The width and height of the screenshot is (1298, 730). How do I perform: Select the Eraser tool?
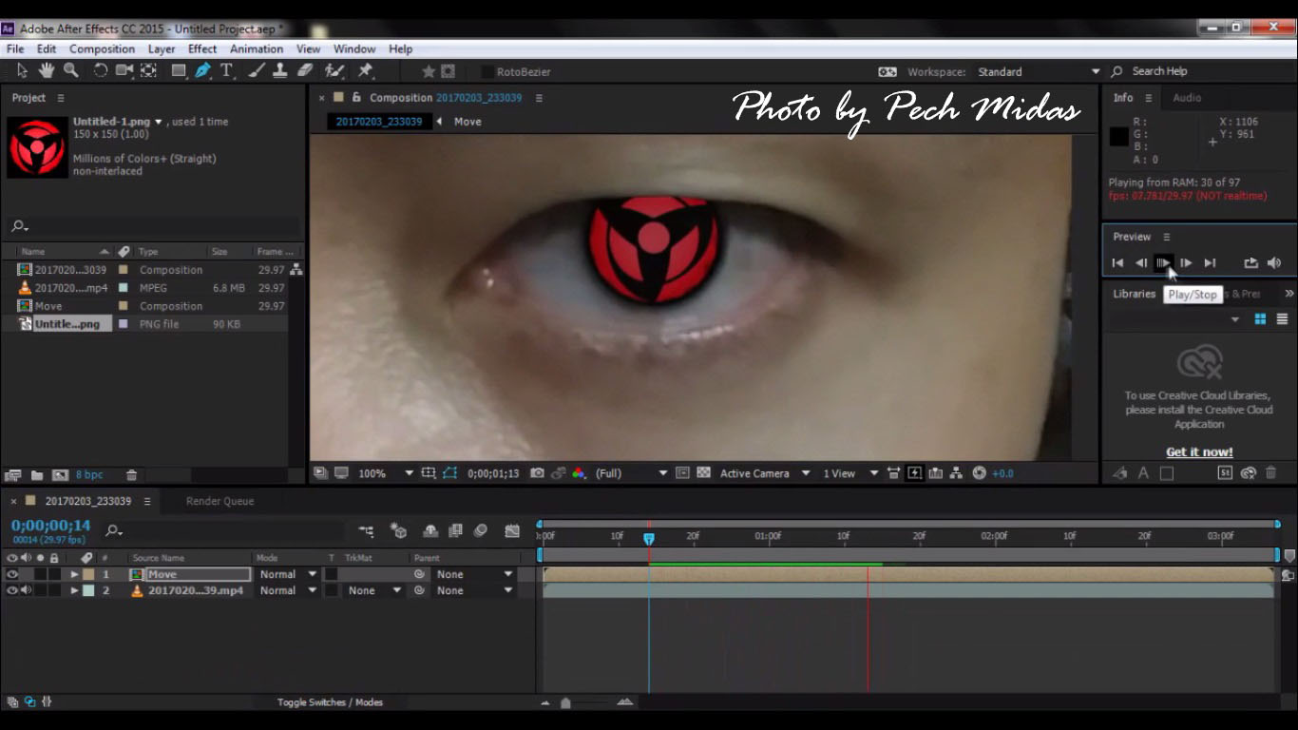(x=305, y=70)
